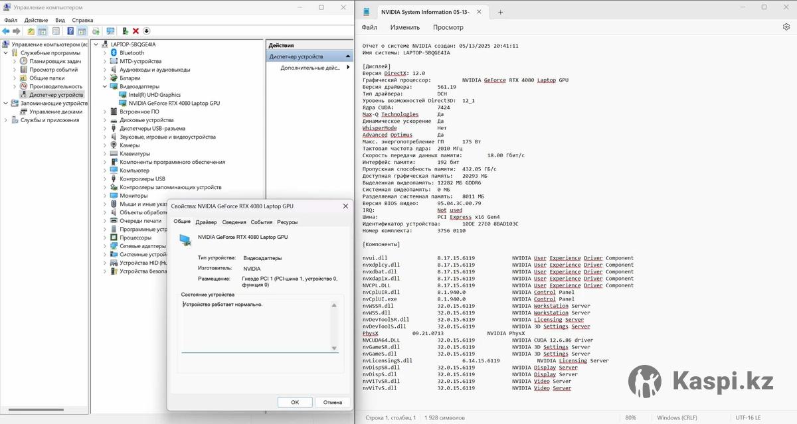Viewport: 797px width, 424px height.
Task: Expand the Дополнительные действия submenu arrow
Action: pyautogui.click(x=347, y=68)
